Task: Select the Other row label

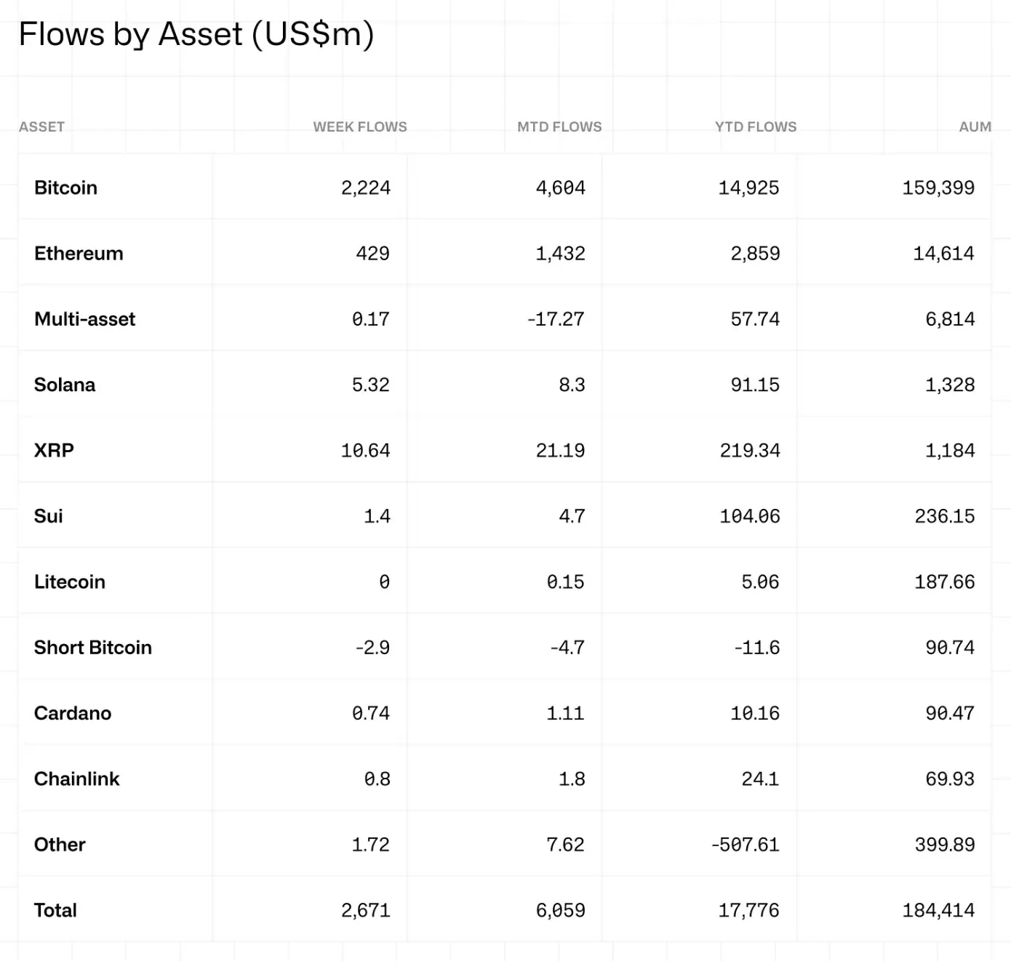Action: tap(60, 844)
